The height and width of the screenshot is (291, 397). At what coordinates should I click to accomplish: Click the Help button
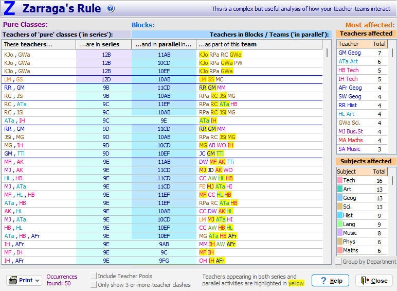coord(330,281)
